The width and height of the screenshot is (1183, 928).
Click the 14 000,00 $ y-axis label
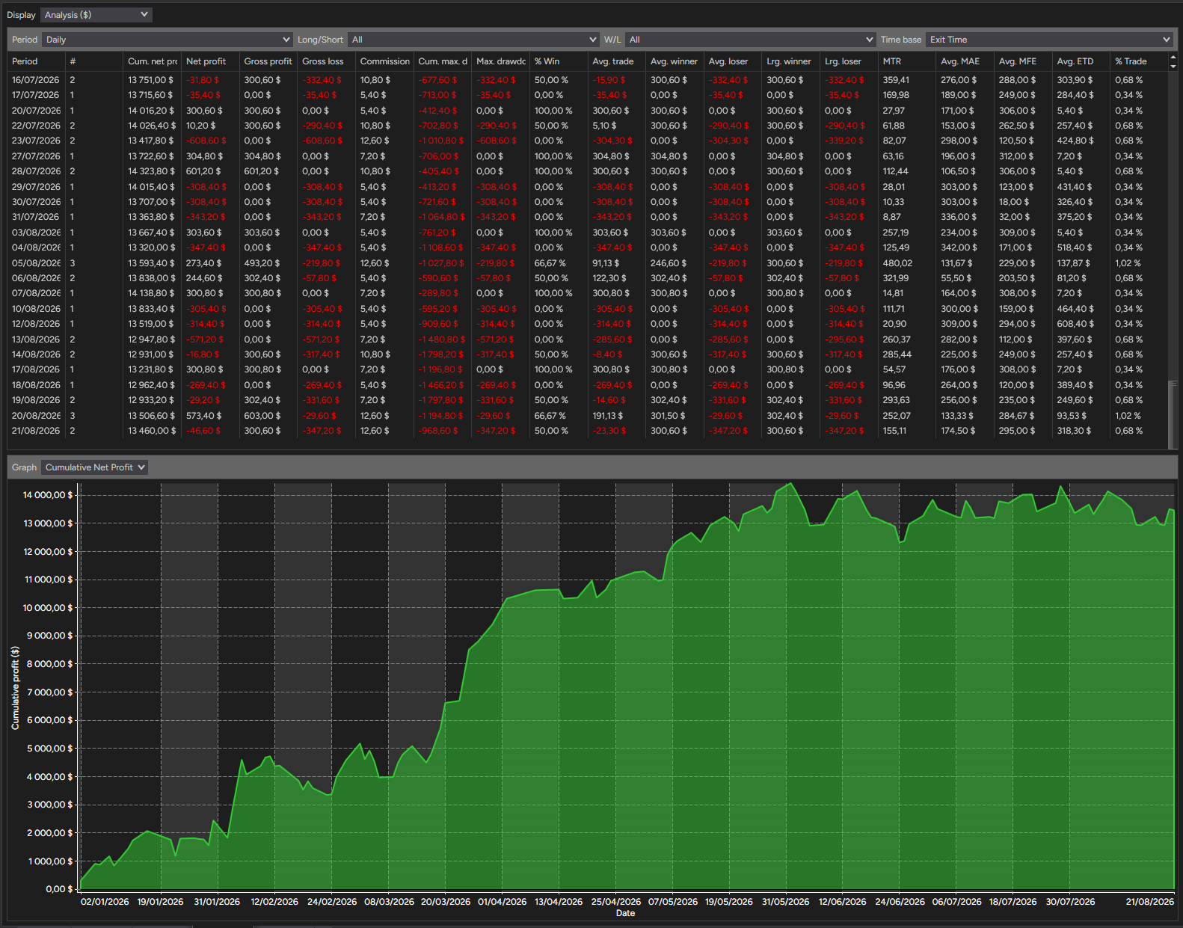pos(48,495)
